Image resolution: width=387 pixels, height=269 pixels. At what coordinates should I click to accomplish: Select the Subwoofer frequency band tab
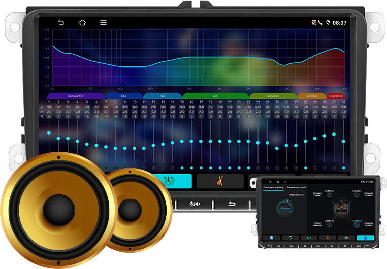coord(75,96)
